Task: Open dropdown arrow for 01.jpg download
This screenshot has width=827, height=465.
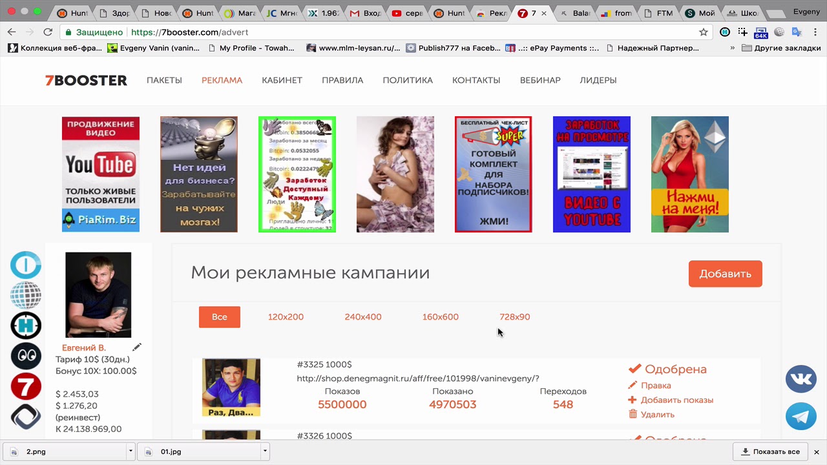Action: coord(265,451)
